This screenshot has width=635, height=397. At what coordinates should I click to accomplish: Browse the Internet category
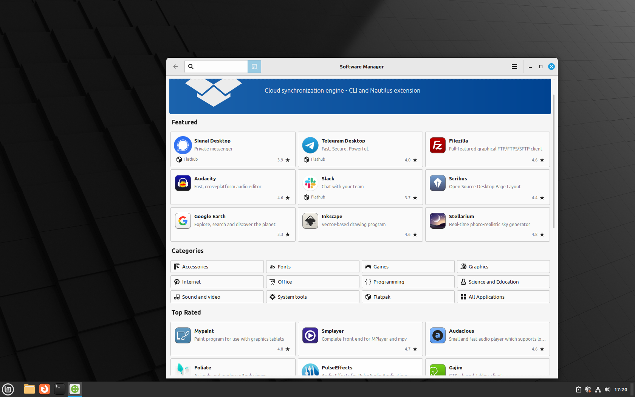(217, 282)
